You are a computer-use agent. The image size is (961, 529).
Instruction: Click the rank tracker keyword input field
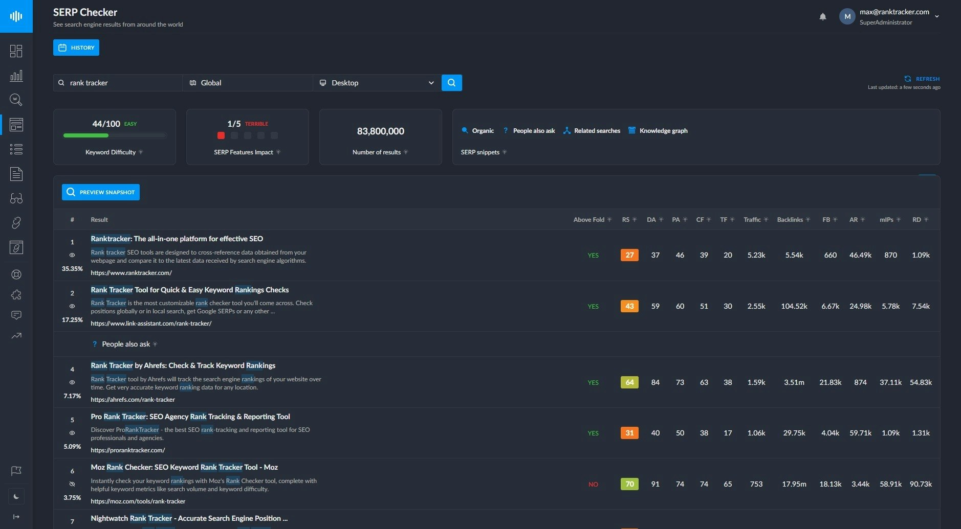click(118, 83)
